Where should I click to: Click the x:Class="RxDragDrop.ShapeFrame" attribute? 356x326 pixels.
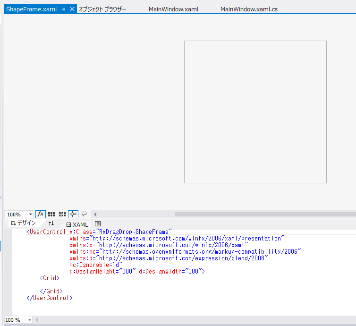point(121,232)
